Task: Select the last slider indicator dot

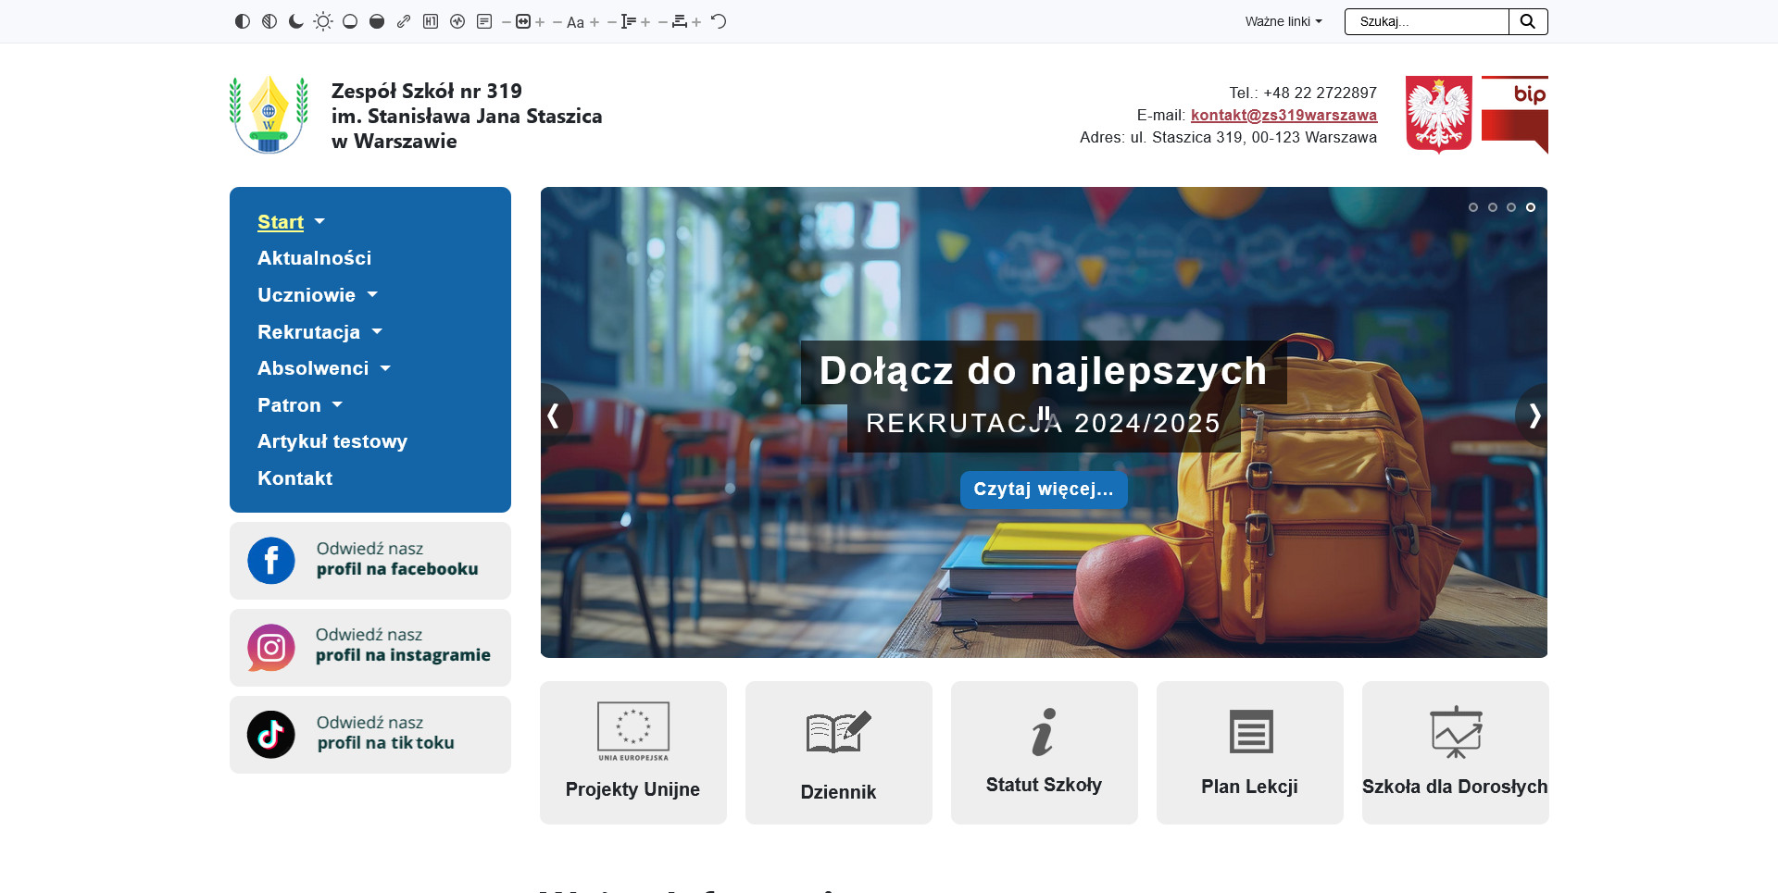Action: point(1531,207)
